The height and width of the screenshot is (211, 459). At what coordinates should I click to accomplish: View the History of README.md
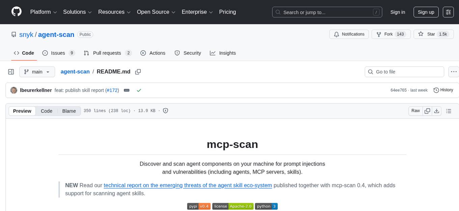pyautogui.click(x=443, y=90)
